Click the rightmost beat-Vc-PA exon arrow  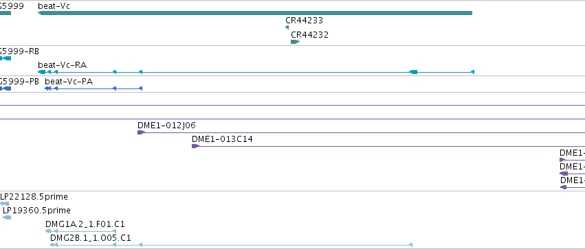pos(140,88)
